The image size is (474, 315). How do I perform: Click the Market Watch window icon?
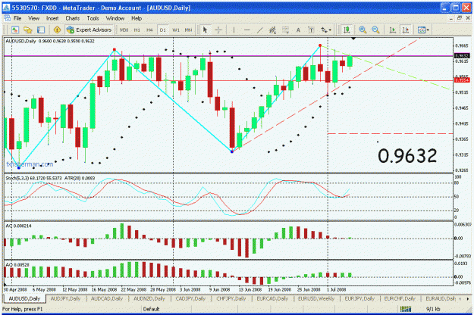click(x=41, y=30)
